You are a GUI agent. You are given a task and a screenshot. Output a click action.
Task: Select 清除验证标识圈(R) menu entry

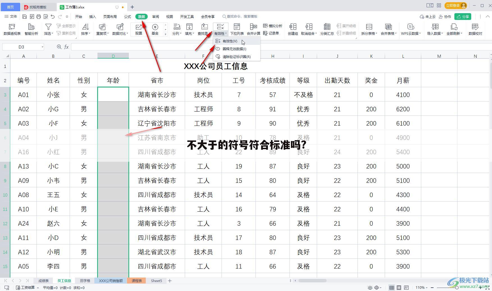coord(236,57)
